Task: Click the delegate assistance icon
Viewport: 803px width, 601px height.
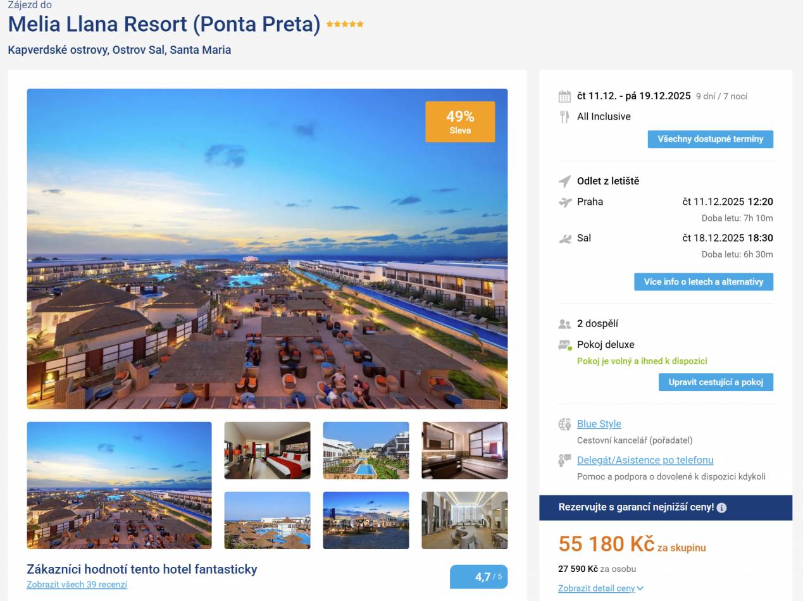Action: [x=564, y=461]
